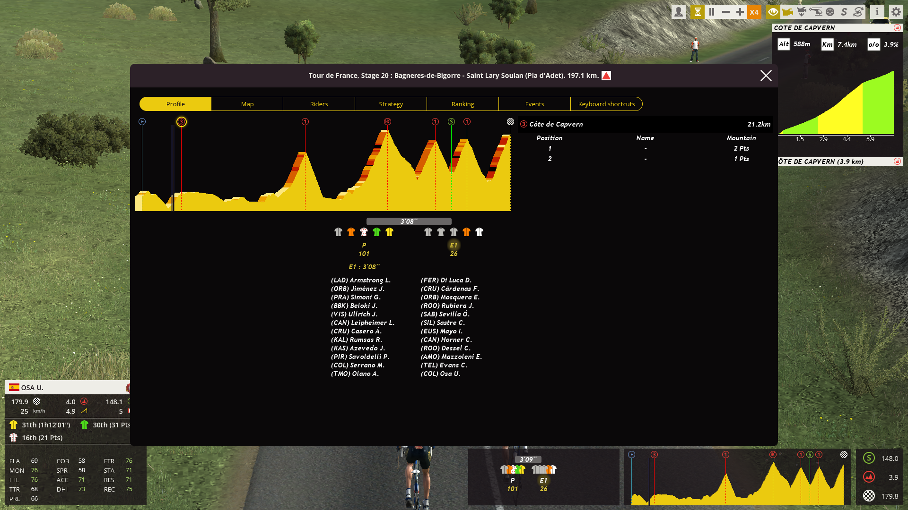Click the green sprint icon beside 148.0

(869, 458)
